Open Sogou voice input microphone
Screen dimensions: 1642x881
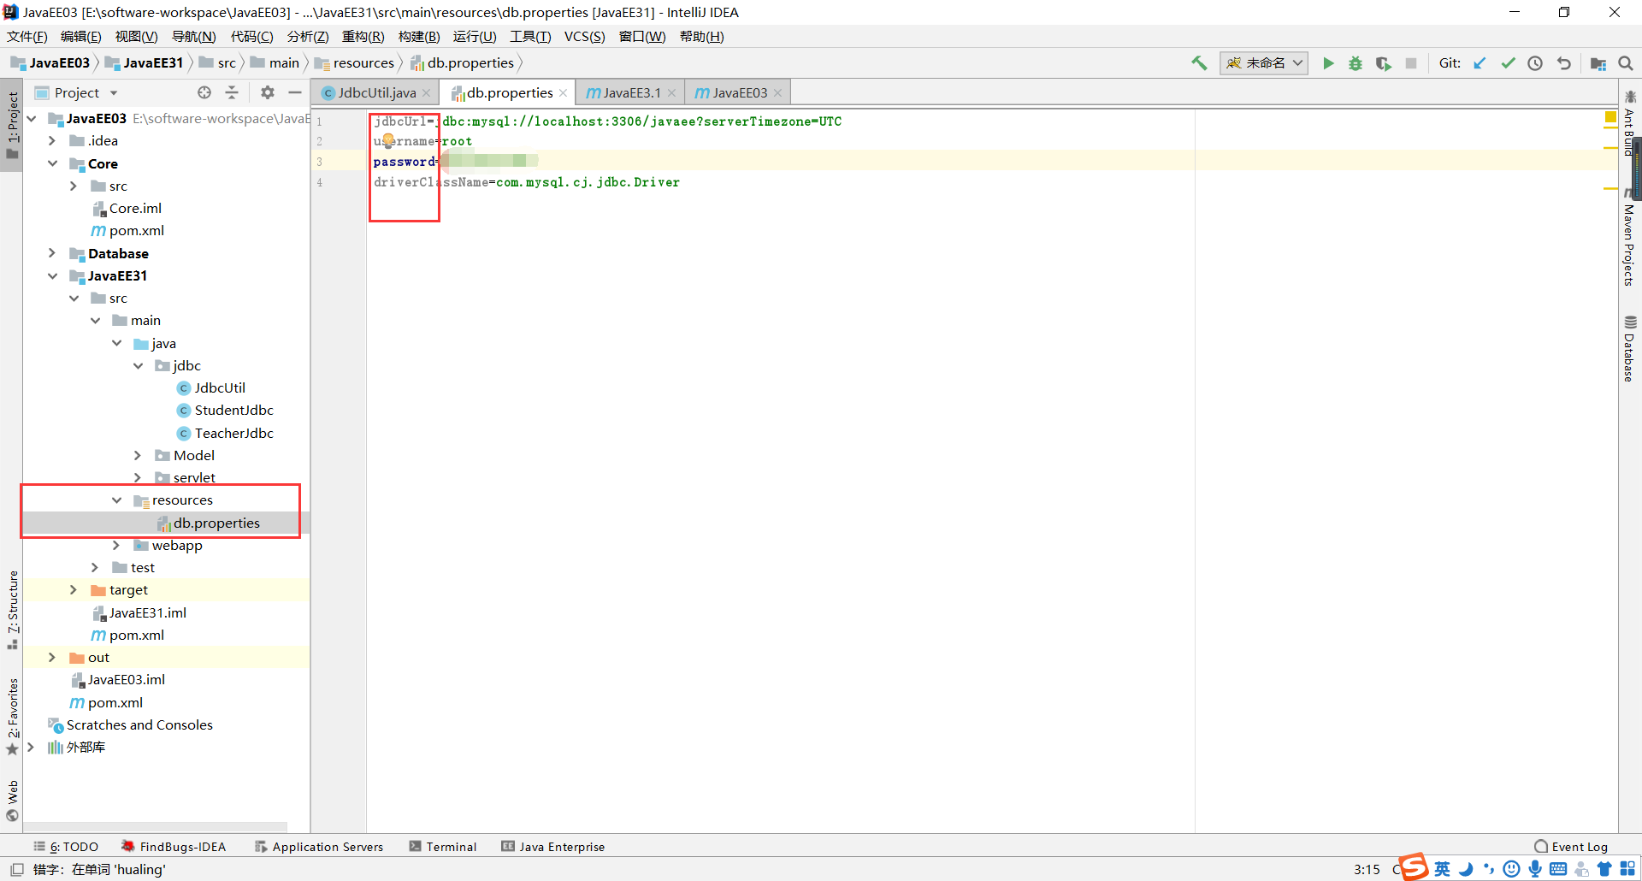[1535, 869]
